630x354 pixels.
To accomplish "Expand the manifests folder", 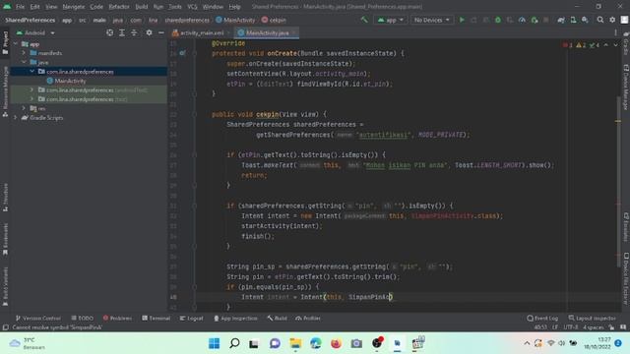I will tap(24, 53).
